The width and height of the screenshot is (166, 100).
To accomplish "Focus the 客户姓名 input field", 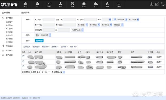I will tap(49, 20).
